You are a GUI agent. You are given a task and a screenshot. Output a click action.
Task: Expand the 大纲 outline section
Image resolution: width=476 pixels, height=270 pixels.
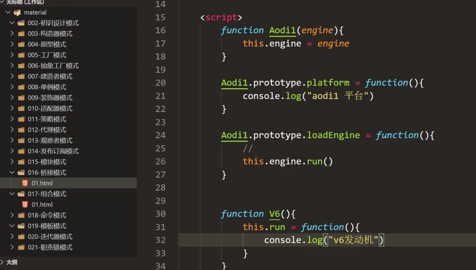(x=2, y=262)
